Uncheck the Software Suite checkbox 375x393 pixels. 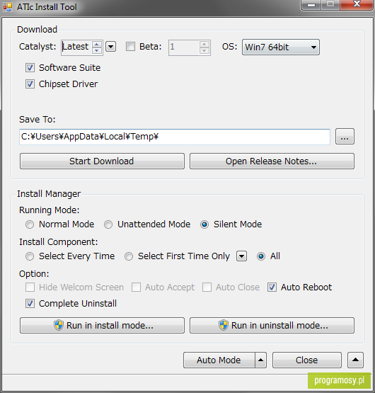point(30,68)
